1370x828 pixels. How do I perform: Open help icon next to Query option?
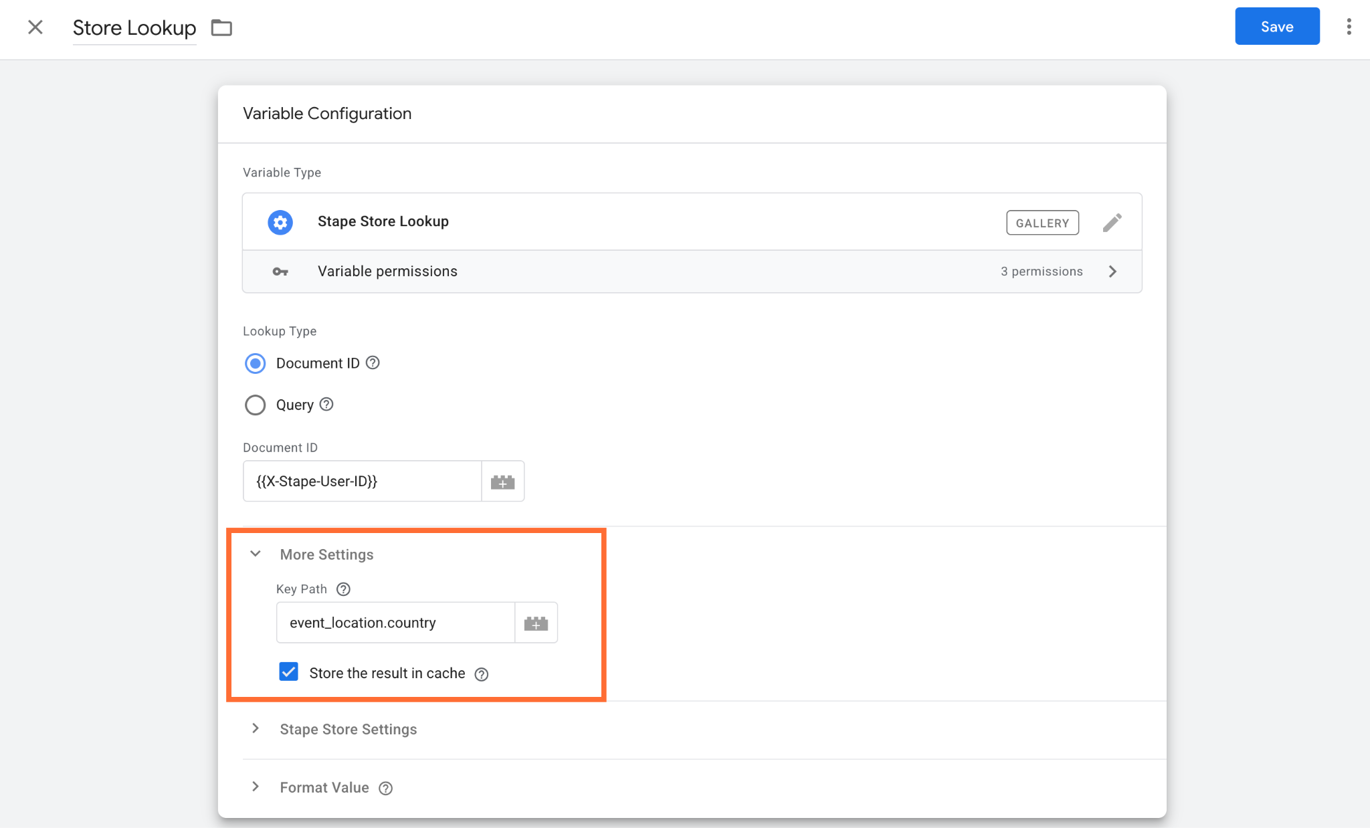(326, 405)
